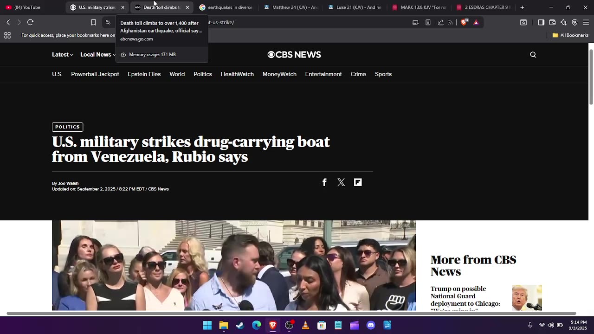Go to the World news section

pyautogui.click(x=177, y=74)
